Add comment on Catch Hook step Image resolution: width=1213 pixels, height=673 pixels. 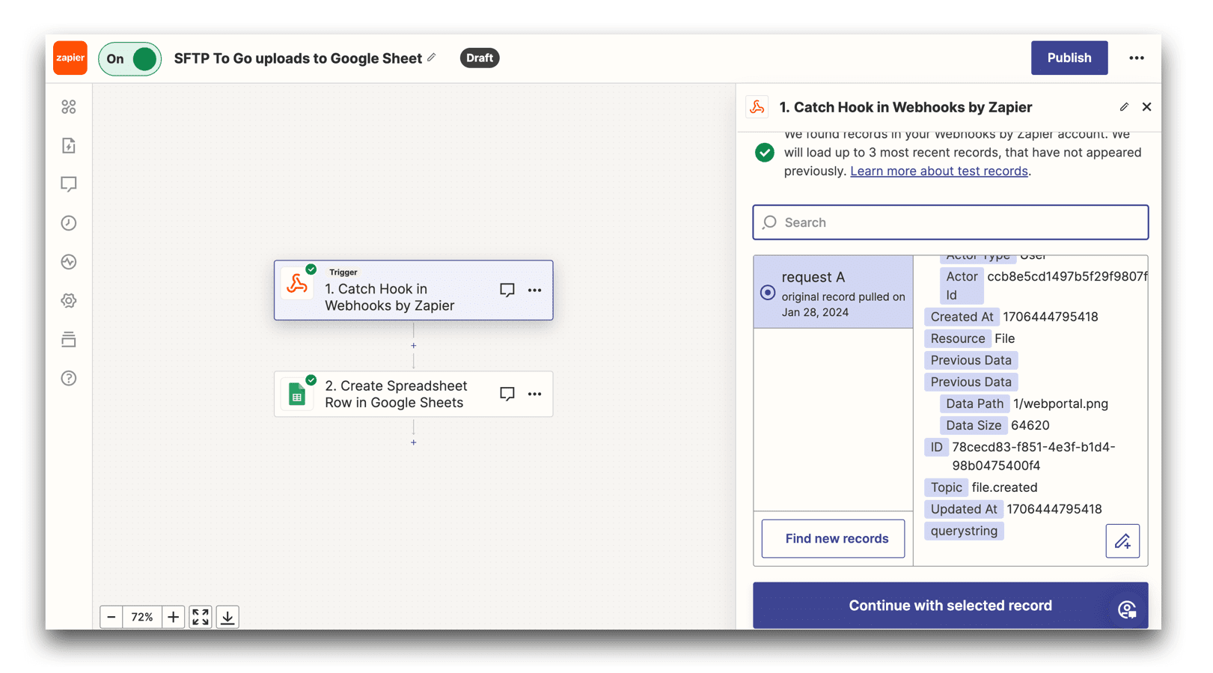(507, 290)
